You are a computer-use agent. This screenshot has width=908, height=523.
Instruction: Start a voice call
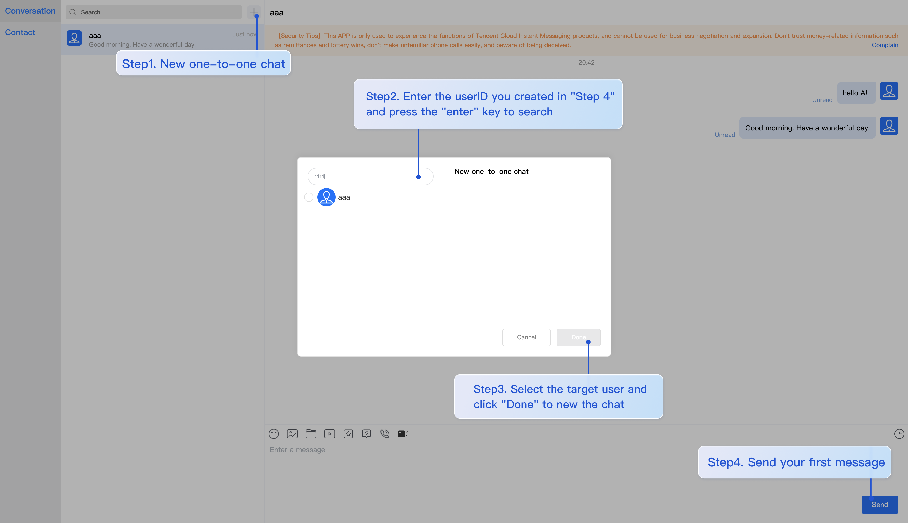point(385,434)
